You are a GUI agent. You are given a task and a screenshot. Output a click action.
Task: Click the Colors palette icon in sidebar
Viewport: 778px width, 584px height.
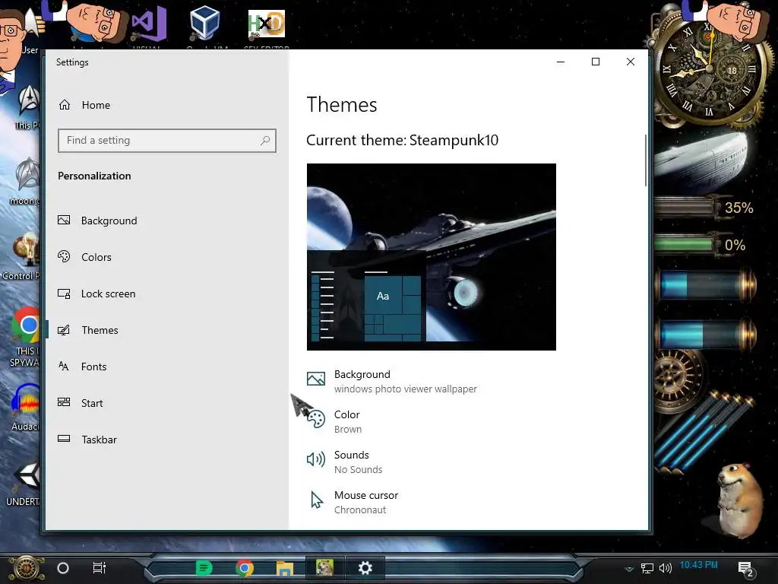coord(64,256)
